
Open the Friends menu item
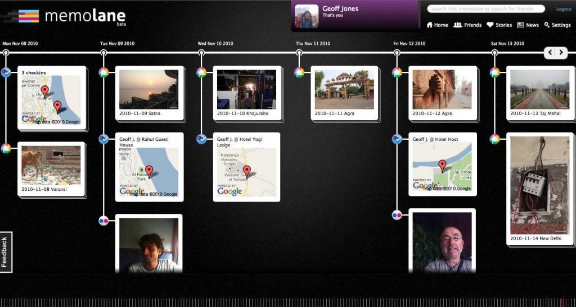(x=467, y=25)
